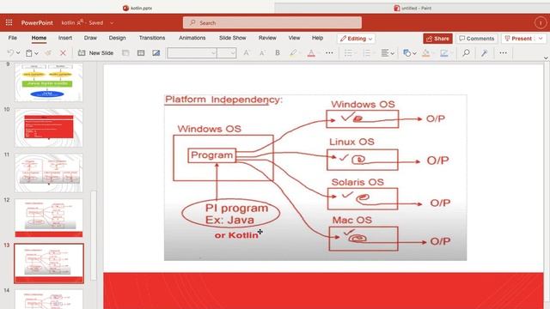Click the kotlin file name in header
Viewport: 550px width, 309px height.
coord(68,23)
